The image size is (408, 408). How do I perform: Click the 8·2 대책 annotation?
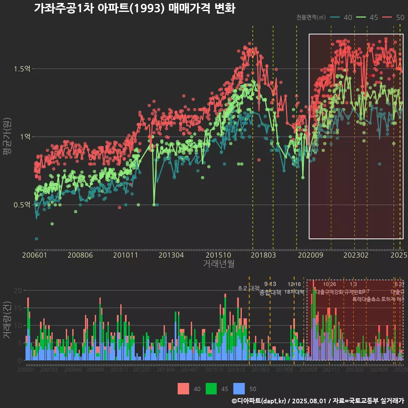point(249,288)
